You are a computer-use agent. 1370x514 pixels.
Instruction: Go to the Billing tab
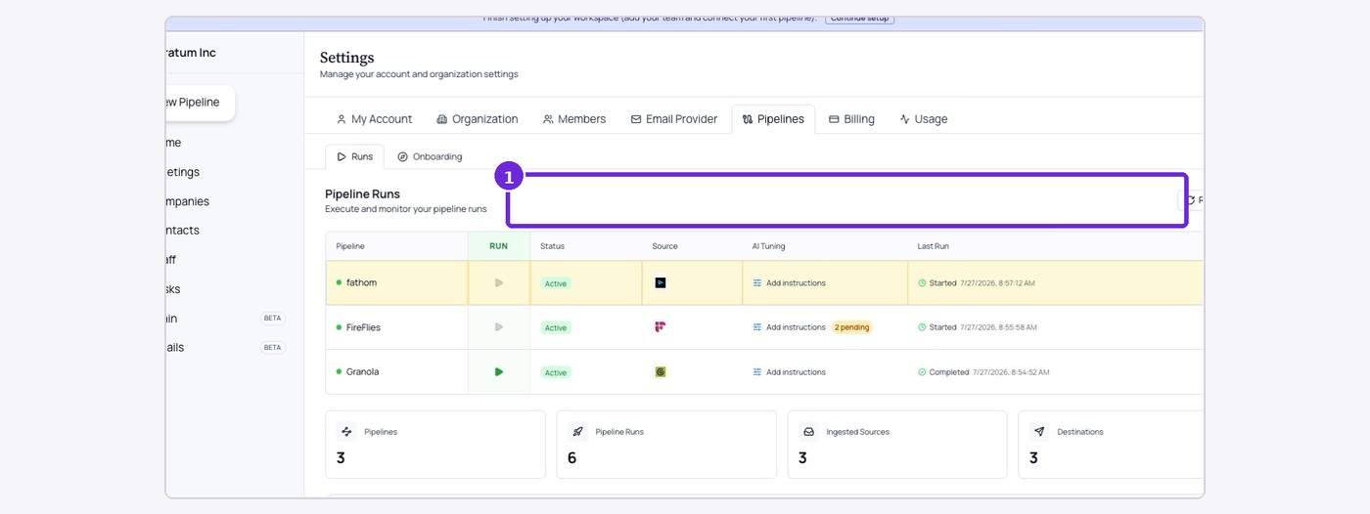pos(851,119)
